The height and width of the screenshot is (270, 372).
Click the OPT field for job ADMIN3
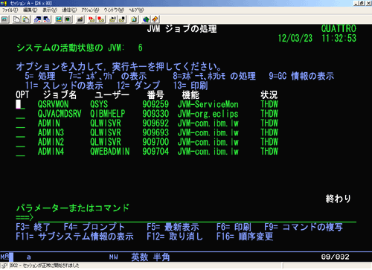20,132
